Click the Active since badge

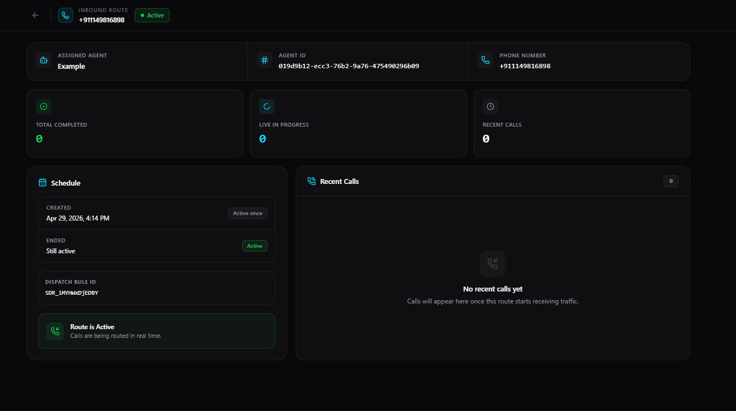point(248,213)
